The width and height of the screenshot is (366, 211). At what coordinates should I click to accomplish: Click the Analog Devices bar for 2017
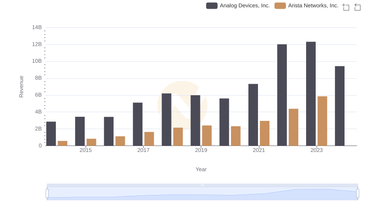[138, 124]
